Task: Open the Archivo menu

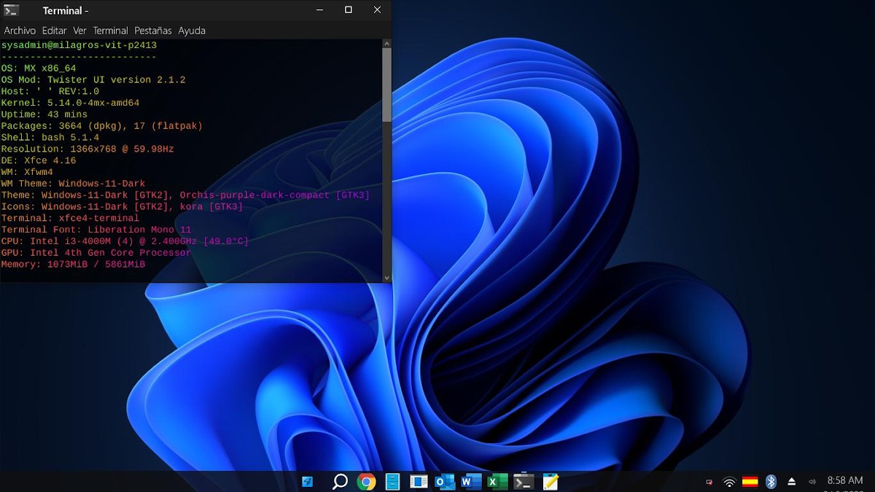Action: 20,31
